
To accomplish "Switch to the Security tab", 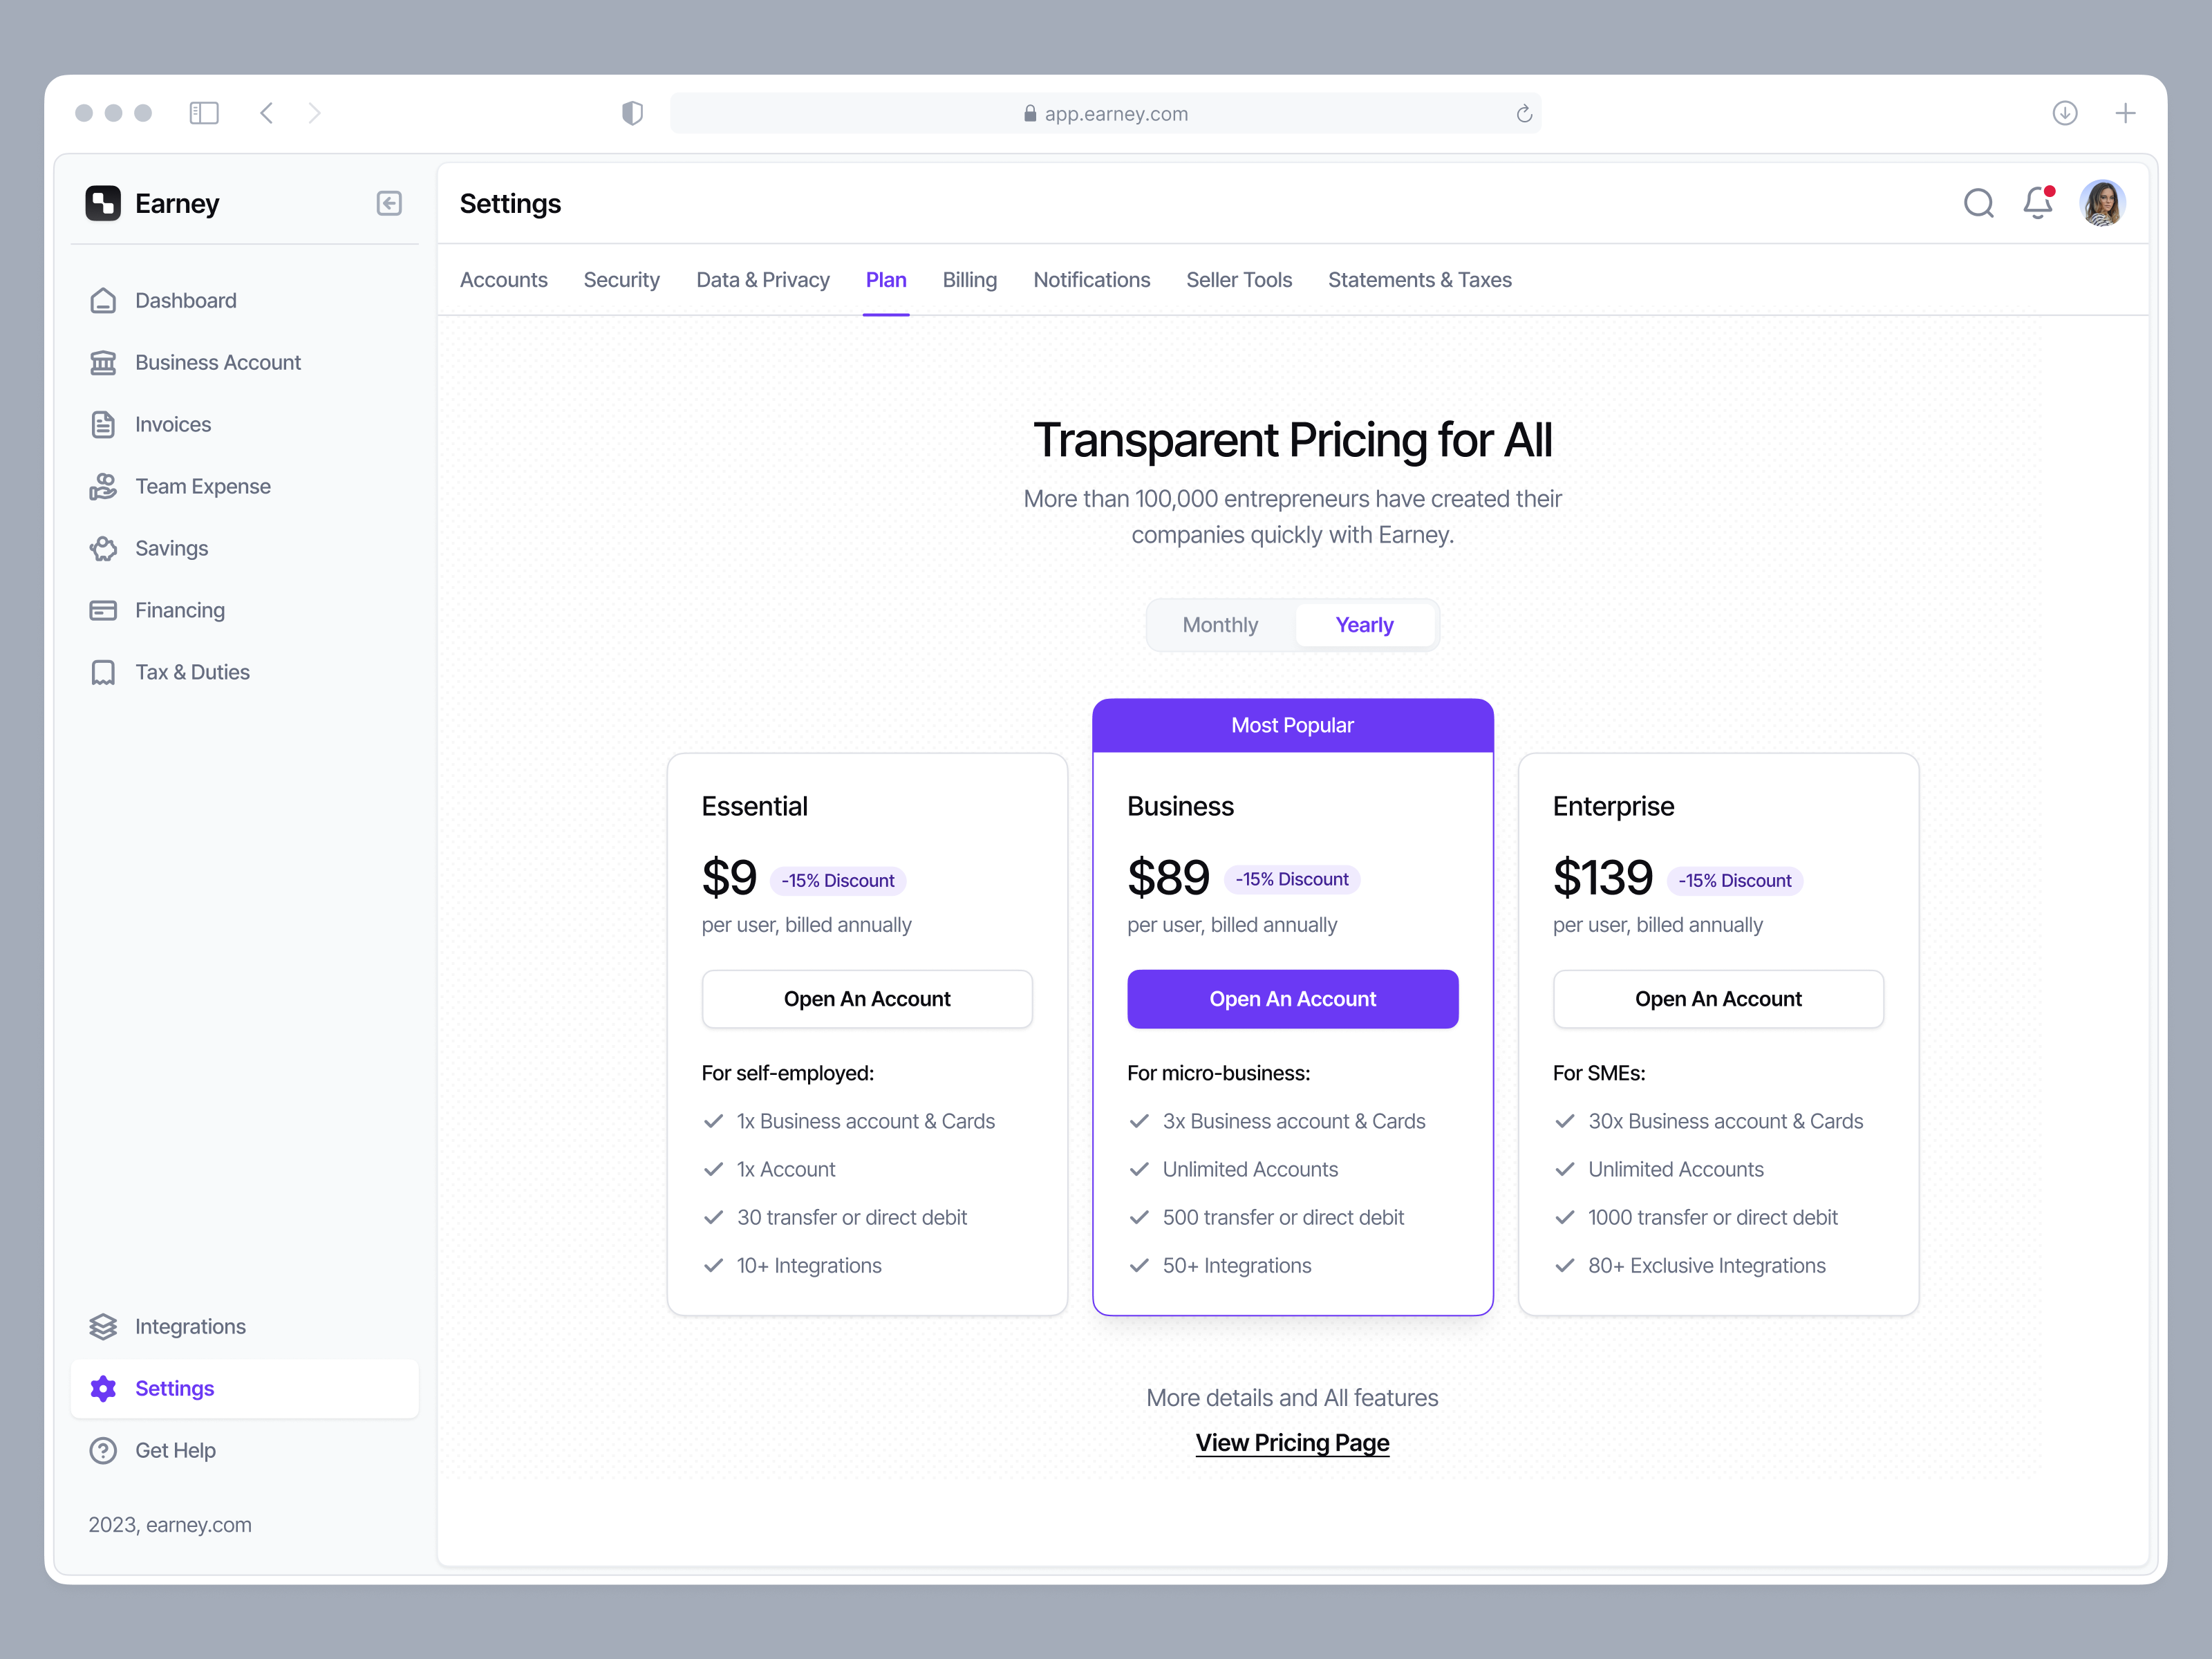I will click(x=622, y=280).
